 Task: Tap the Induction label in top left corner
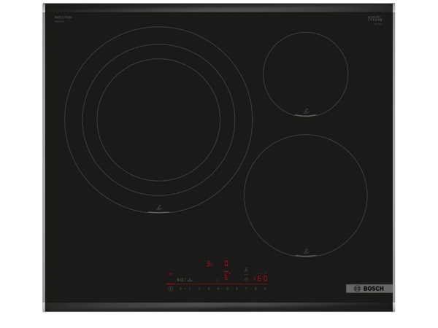(x=63, y=17)
